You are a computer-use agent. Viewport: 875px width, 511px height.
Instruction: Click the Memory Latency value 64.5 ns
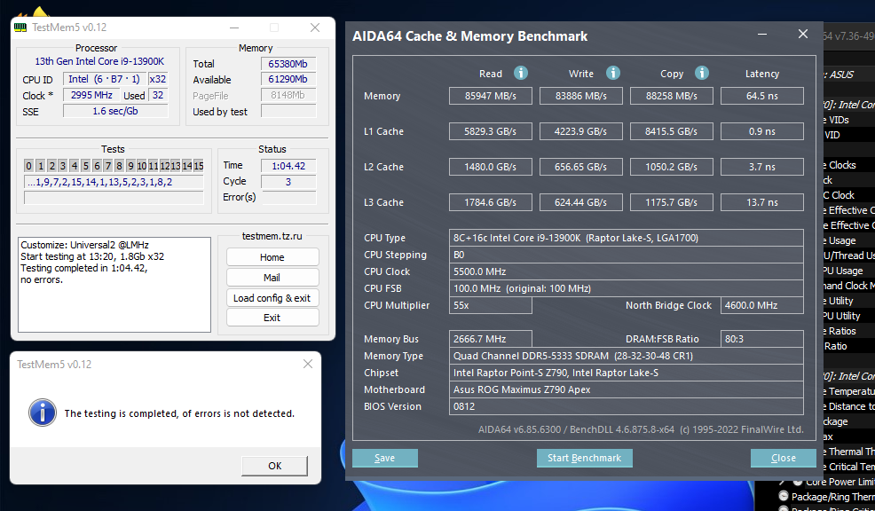click(x=762, y=96)
